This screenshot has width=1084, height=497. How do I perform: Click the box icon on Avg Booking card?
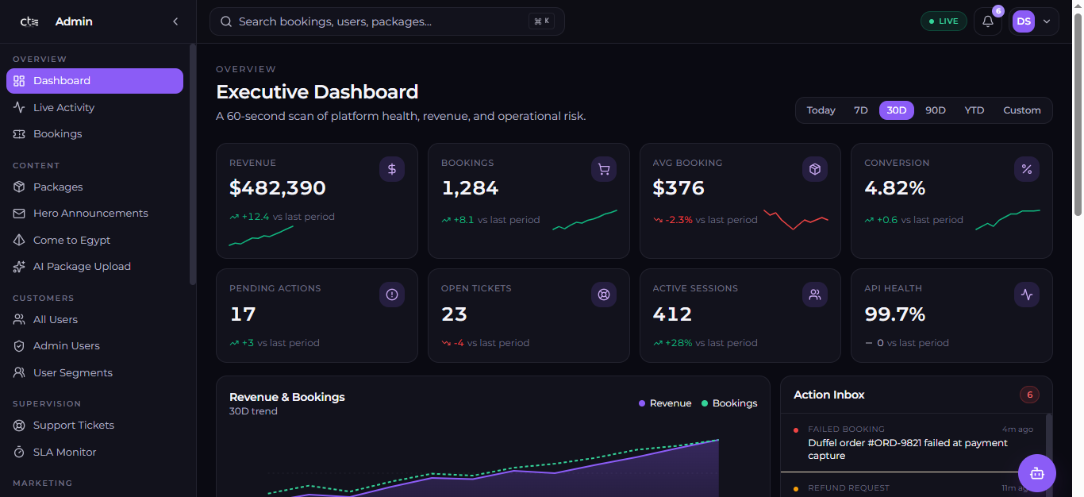(x=815, y=169)
